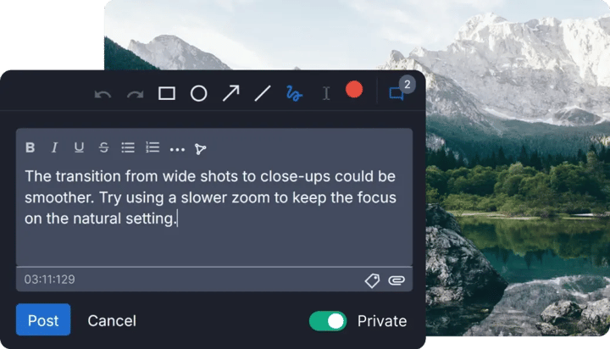Click the undo arrow icon
The height and width of the screenshot is (349, 610).
click(103, 94)
